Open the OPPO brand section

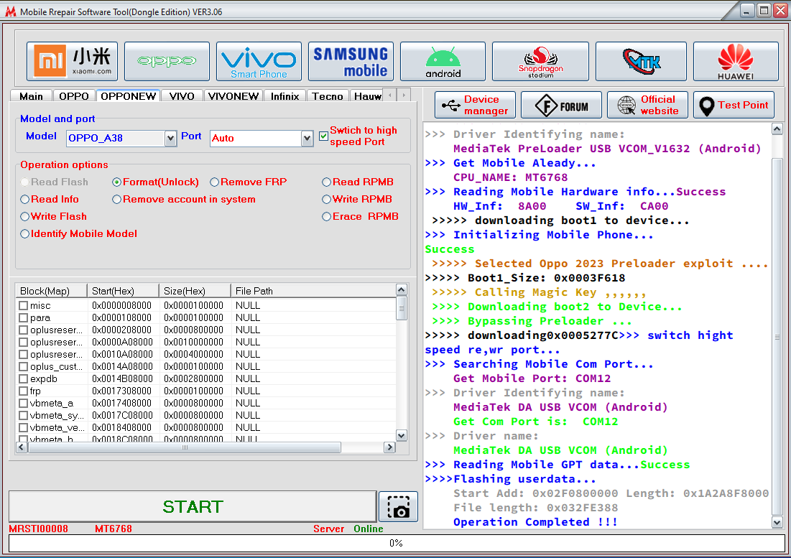(x=167, y=62)
